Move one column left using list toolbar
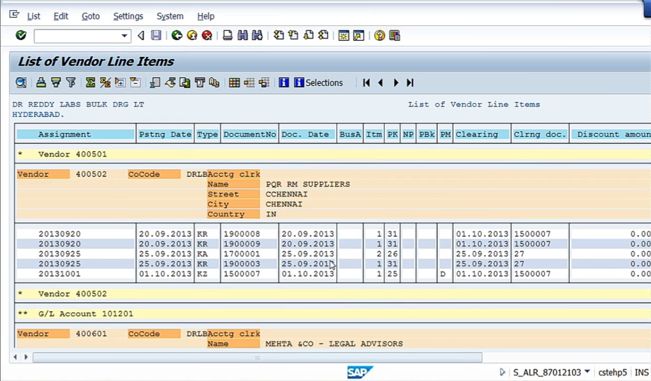 click(x=380, y=83)
